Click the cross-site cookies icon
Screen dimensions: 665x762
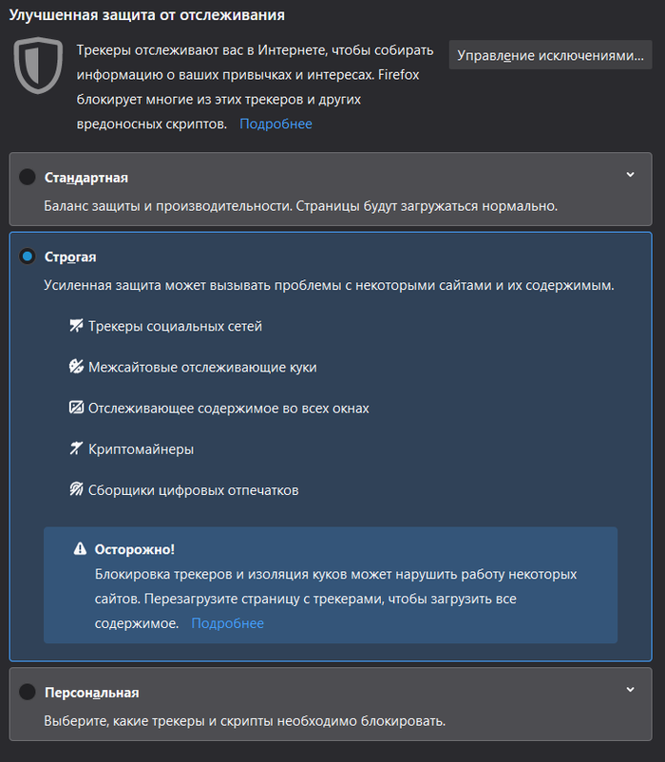tap(76, 367)
